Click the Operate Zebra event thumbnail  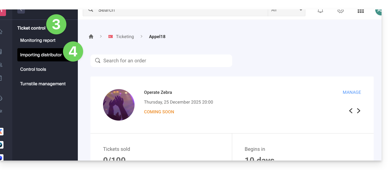tap(119, 105)
